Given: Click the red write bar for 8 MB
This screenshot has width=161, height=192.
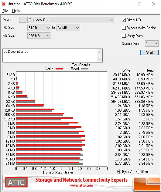Looking at the screenshot, I should coord(50,136).
